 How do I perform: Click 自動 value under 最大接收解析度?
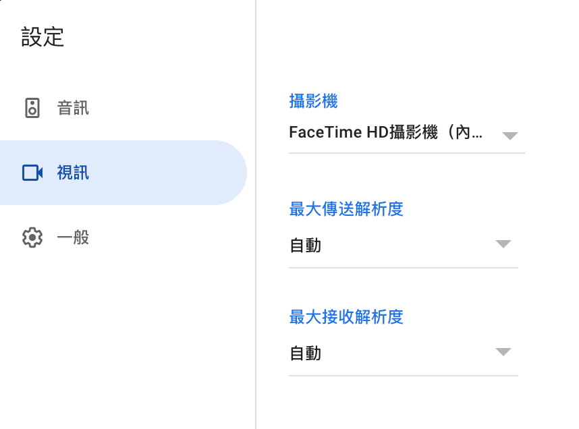tap(306, 353)
